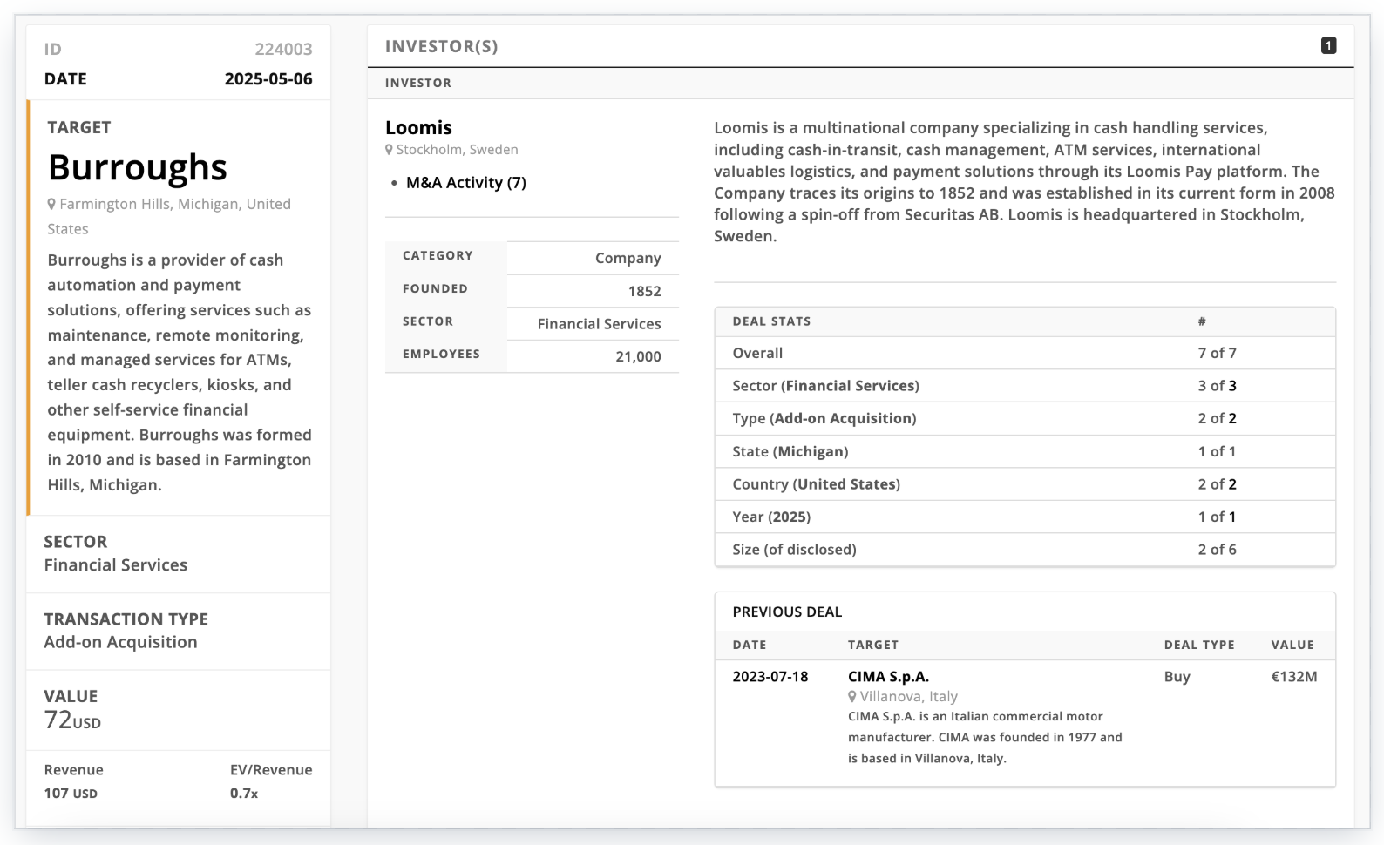The height and width of the screenshot is (845, 1384).
Task: Click the location pin icon beside Stockholm, Sweden
Action: tap(390, 150)
